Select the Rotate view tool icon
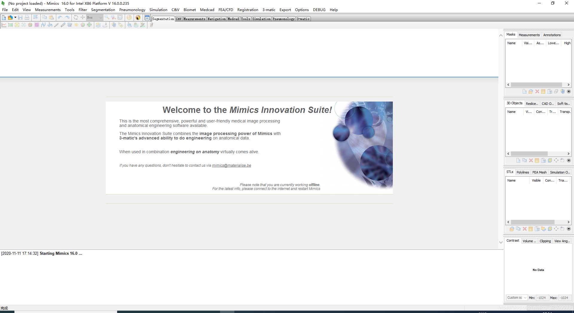 click(76, 18)
